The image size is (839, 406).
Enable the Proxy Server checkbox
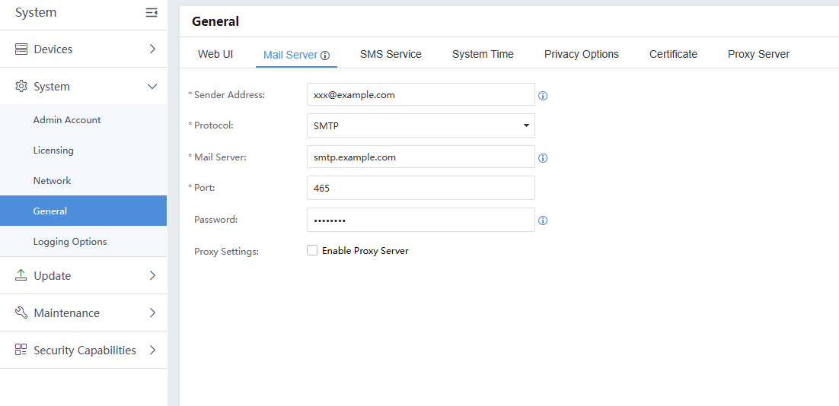(312, 250)
